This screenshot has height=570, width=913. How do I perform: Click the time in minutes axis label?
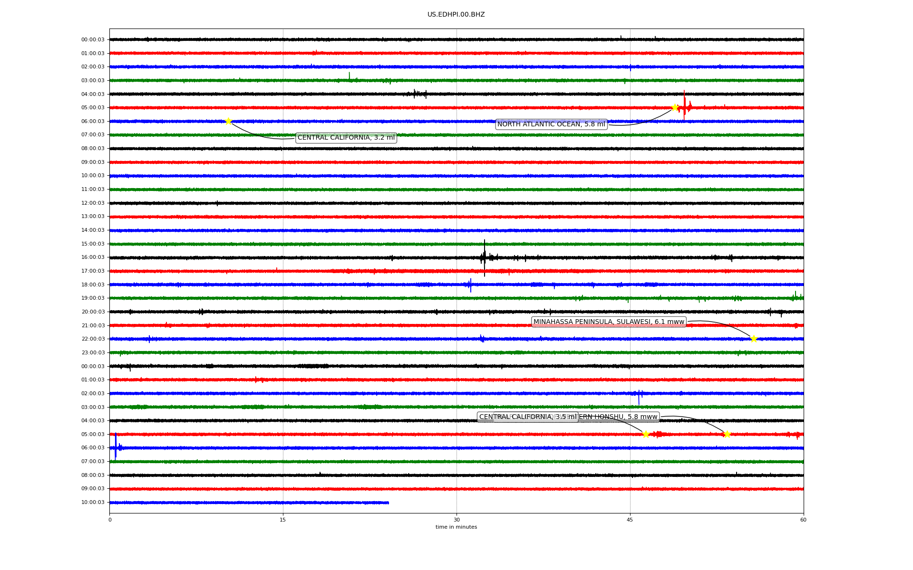click(456, 527)
